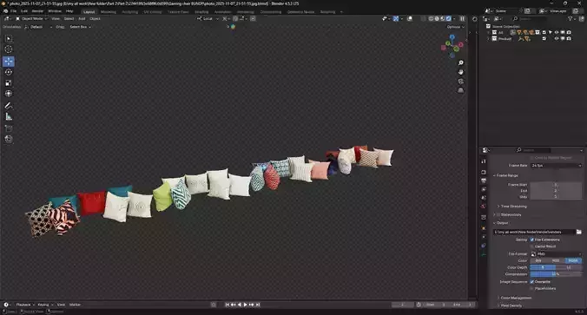Open the Orientation Default dropdown

(x=38, y=27)
